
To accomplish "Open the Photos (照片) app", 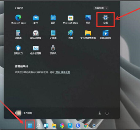I will tap(88, 19).
